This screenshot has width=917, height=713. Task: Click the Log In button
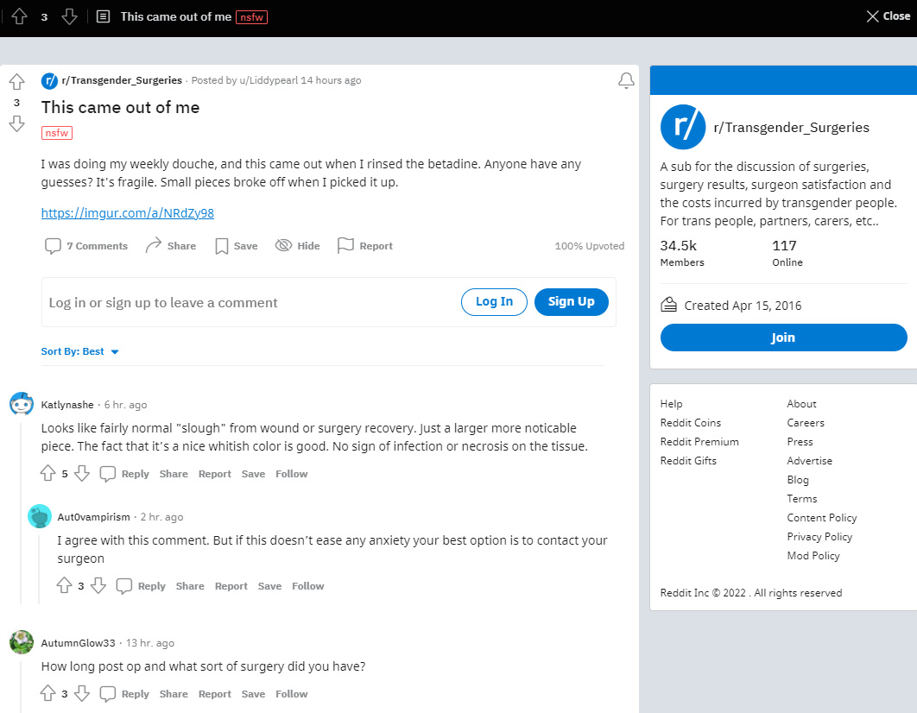click(x=494, y=302)
